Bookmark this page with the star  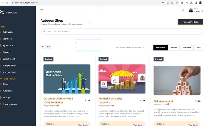coord(177,3)
